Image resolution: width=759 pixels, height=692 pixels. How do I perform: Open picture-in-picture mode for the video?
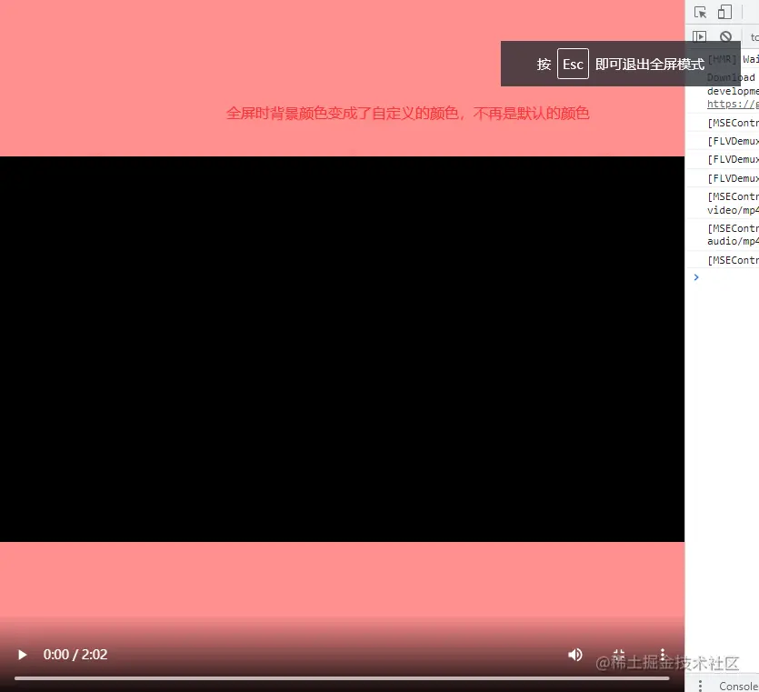tap(619, 654)
